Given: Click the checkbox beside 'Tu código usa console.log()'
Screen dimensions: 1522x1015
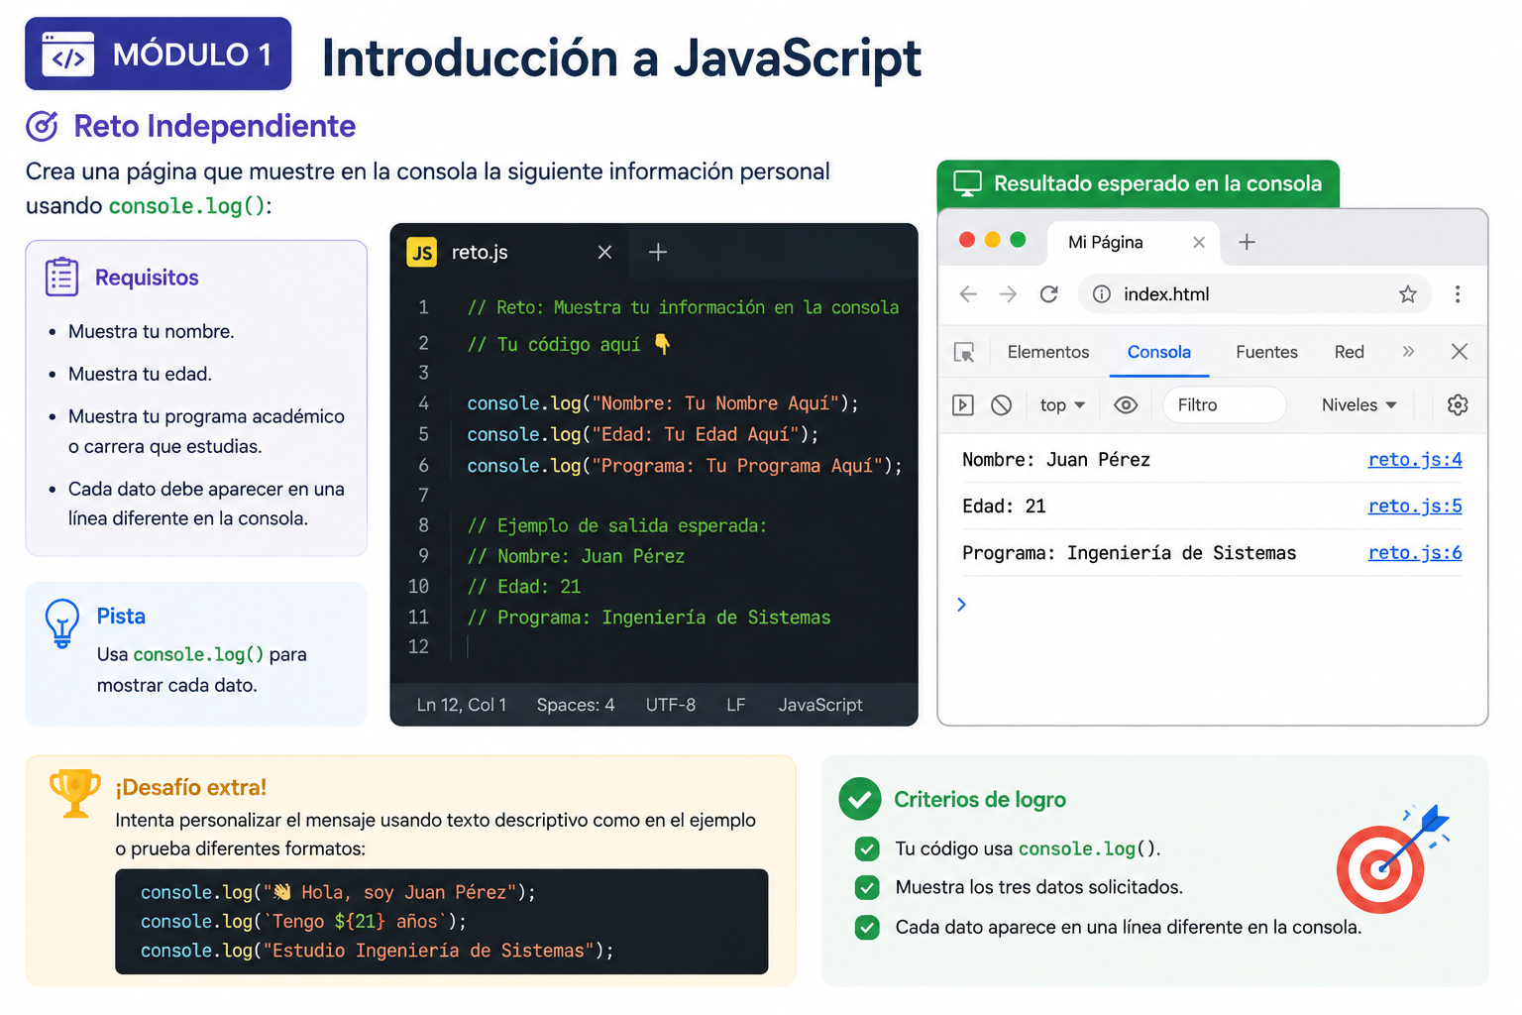Looking at the screenshot, I should (x=867, y=848).
